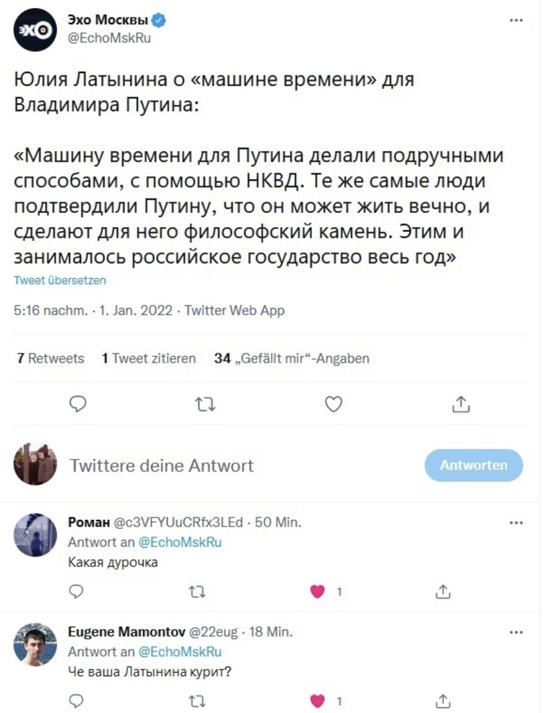Open more options on Роман's reply
This screenshot has width=544, height=713.
pyautogui.click(x=516, y=522)
